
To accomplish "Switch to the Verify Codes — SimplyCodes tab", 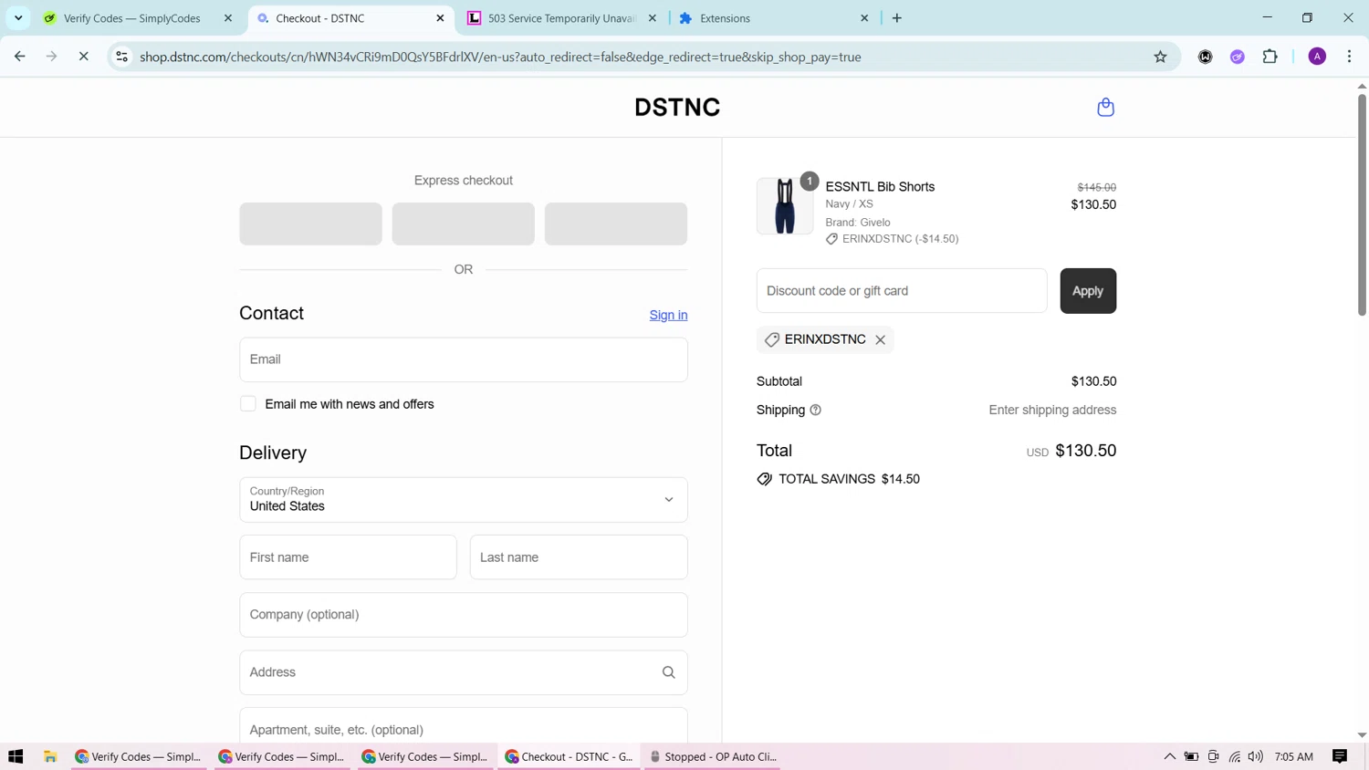I will [131, 18].
